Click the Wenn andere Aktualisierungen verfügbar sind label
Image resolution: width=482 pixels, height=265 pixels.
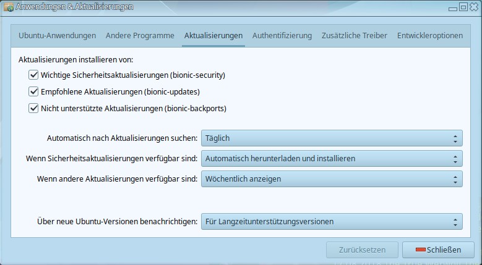point(117,179)
